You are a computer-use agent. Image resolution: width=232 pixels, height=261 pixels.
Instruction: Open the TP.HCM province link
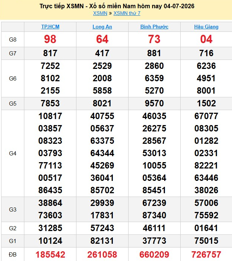(x=50, y=27)
